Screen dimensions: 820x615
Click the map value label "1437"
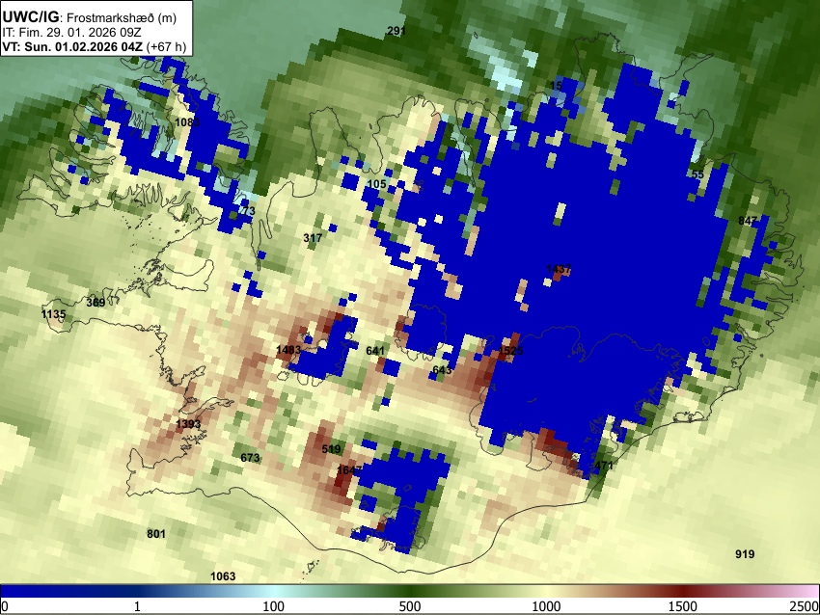(x=559, y=269)
